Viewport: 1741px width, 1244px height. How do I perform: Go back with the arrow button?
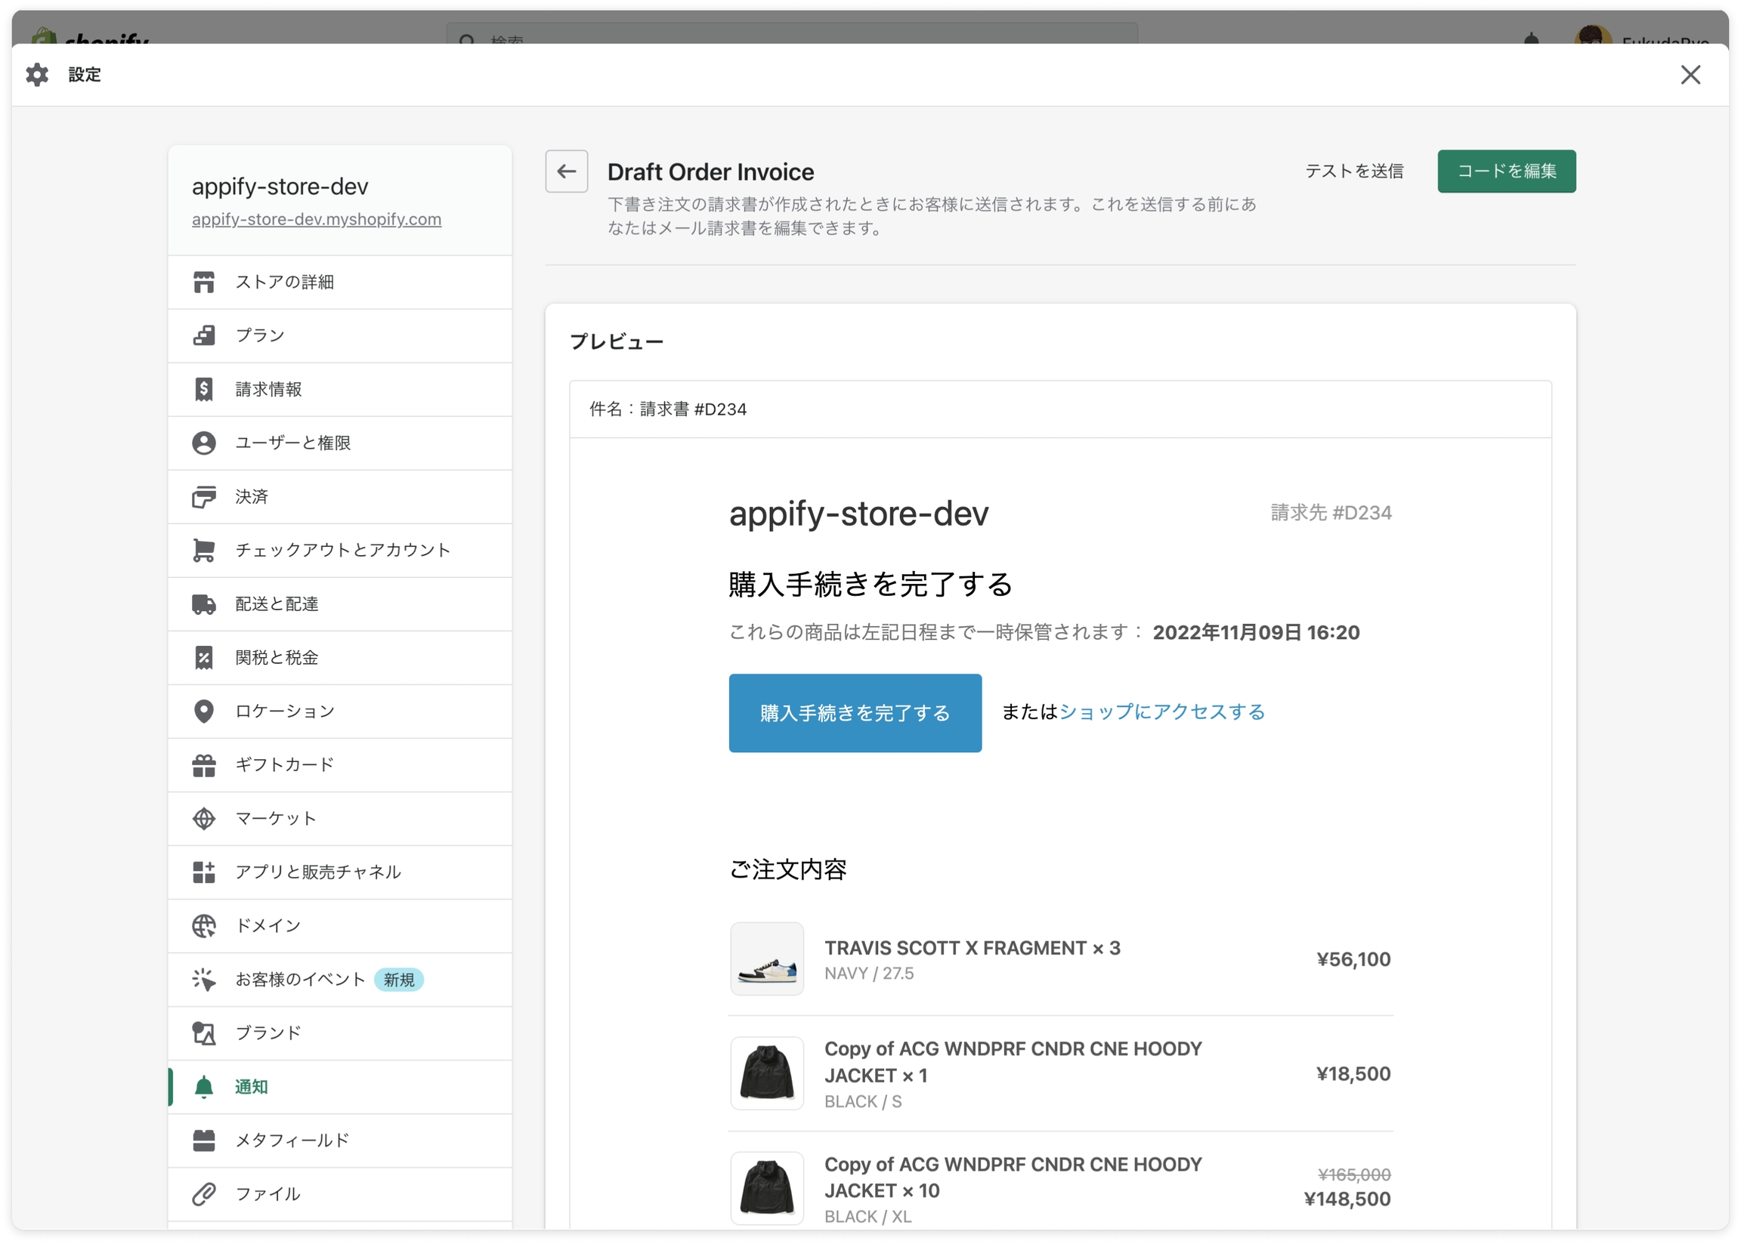tap(566, 171)
